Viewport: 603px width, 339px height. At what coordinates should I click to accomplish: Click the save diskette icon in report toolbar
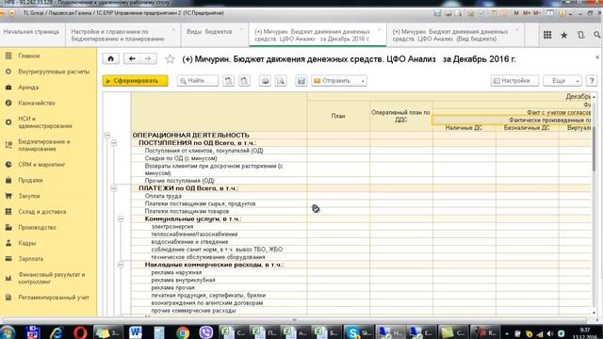[x=301, y=81]
